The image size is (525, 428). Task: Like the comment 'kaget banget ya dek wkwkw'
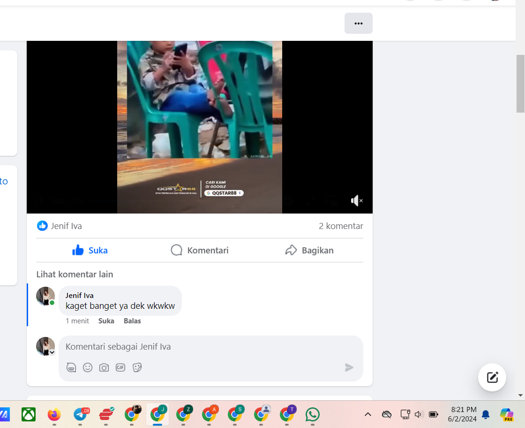[106, 321]
